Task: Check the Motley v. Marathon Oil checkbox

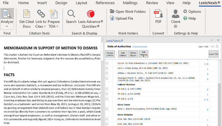Action: 107,73
